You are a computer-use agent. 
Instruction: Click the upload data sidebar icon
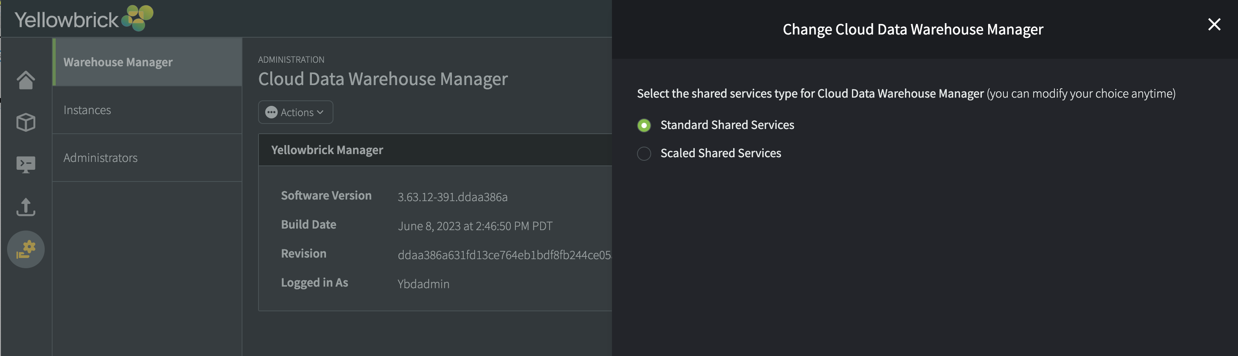coord(26,207)
